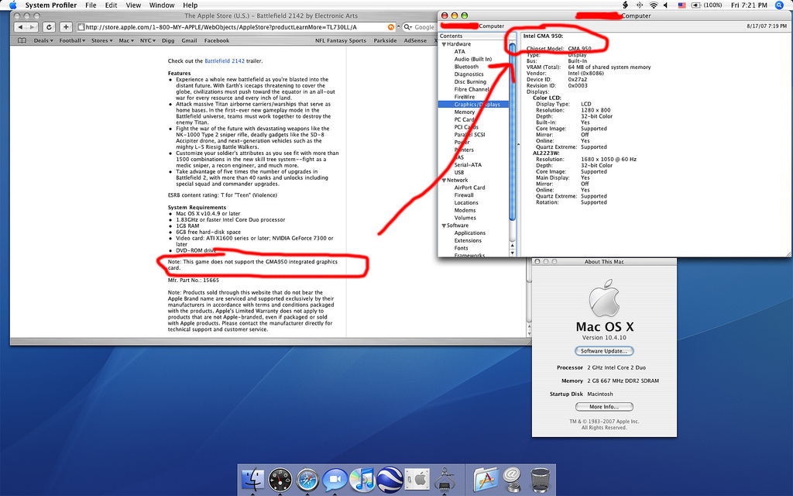
Task: Open the Digg bookmark
Action: 168,40
